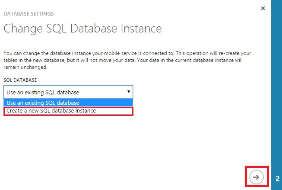Open the SQL Database combo box
282x190 pixels.
(68, 92)
